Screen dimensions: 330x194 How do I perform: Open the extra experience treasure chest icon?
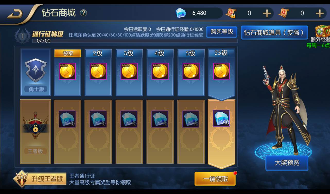pyautogui.click(x=323, y=32)
